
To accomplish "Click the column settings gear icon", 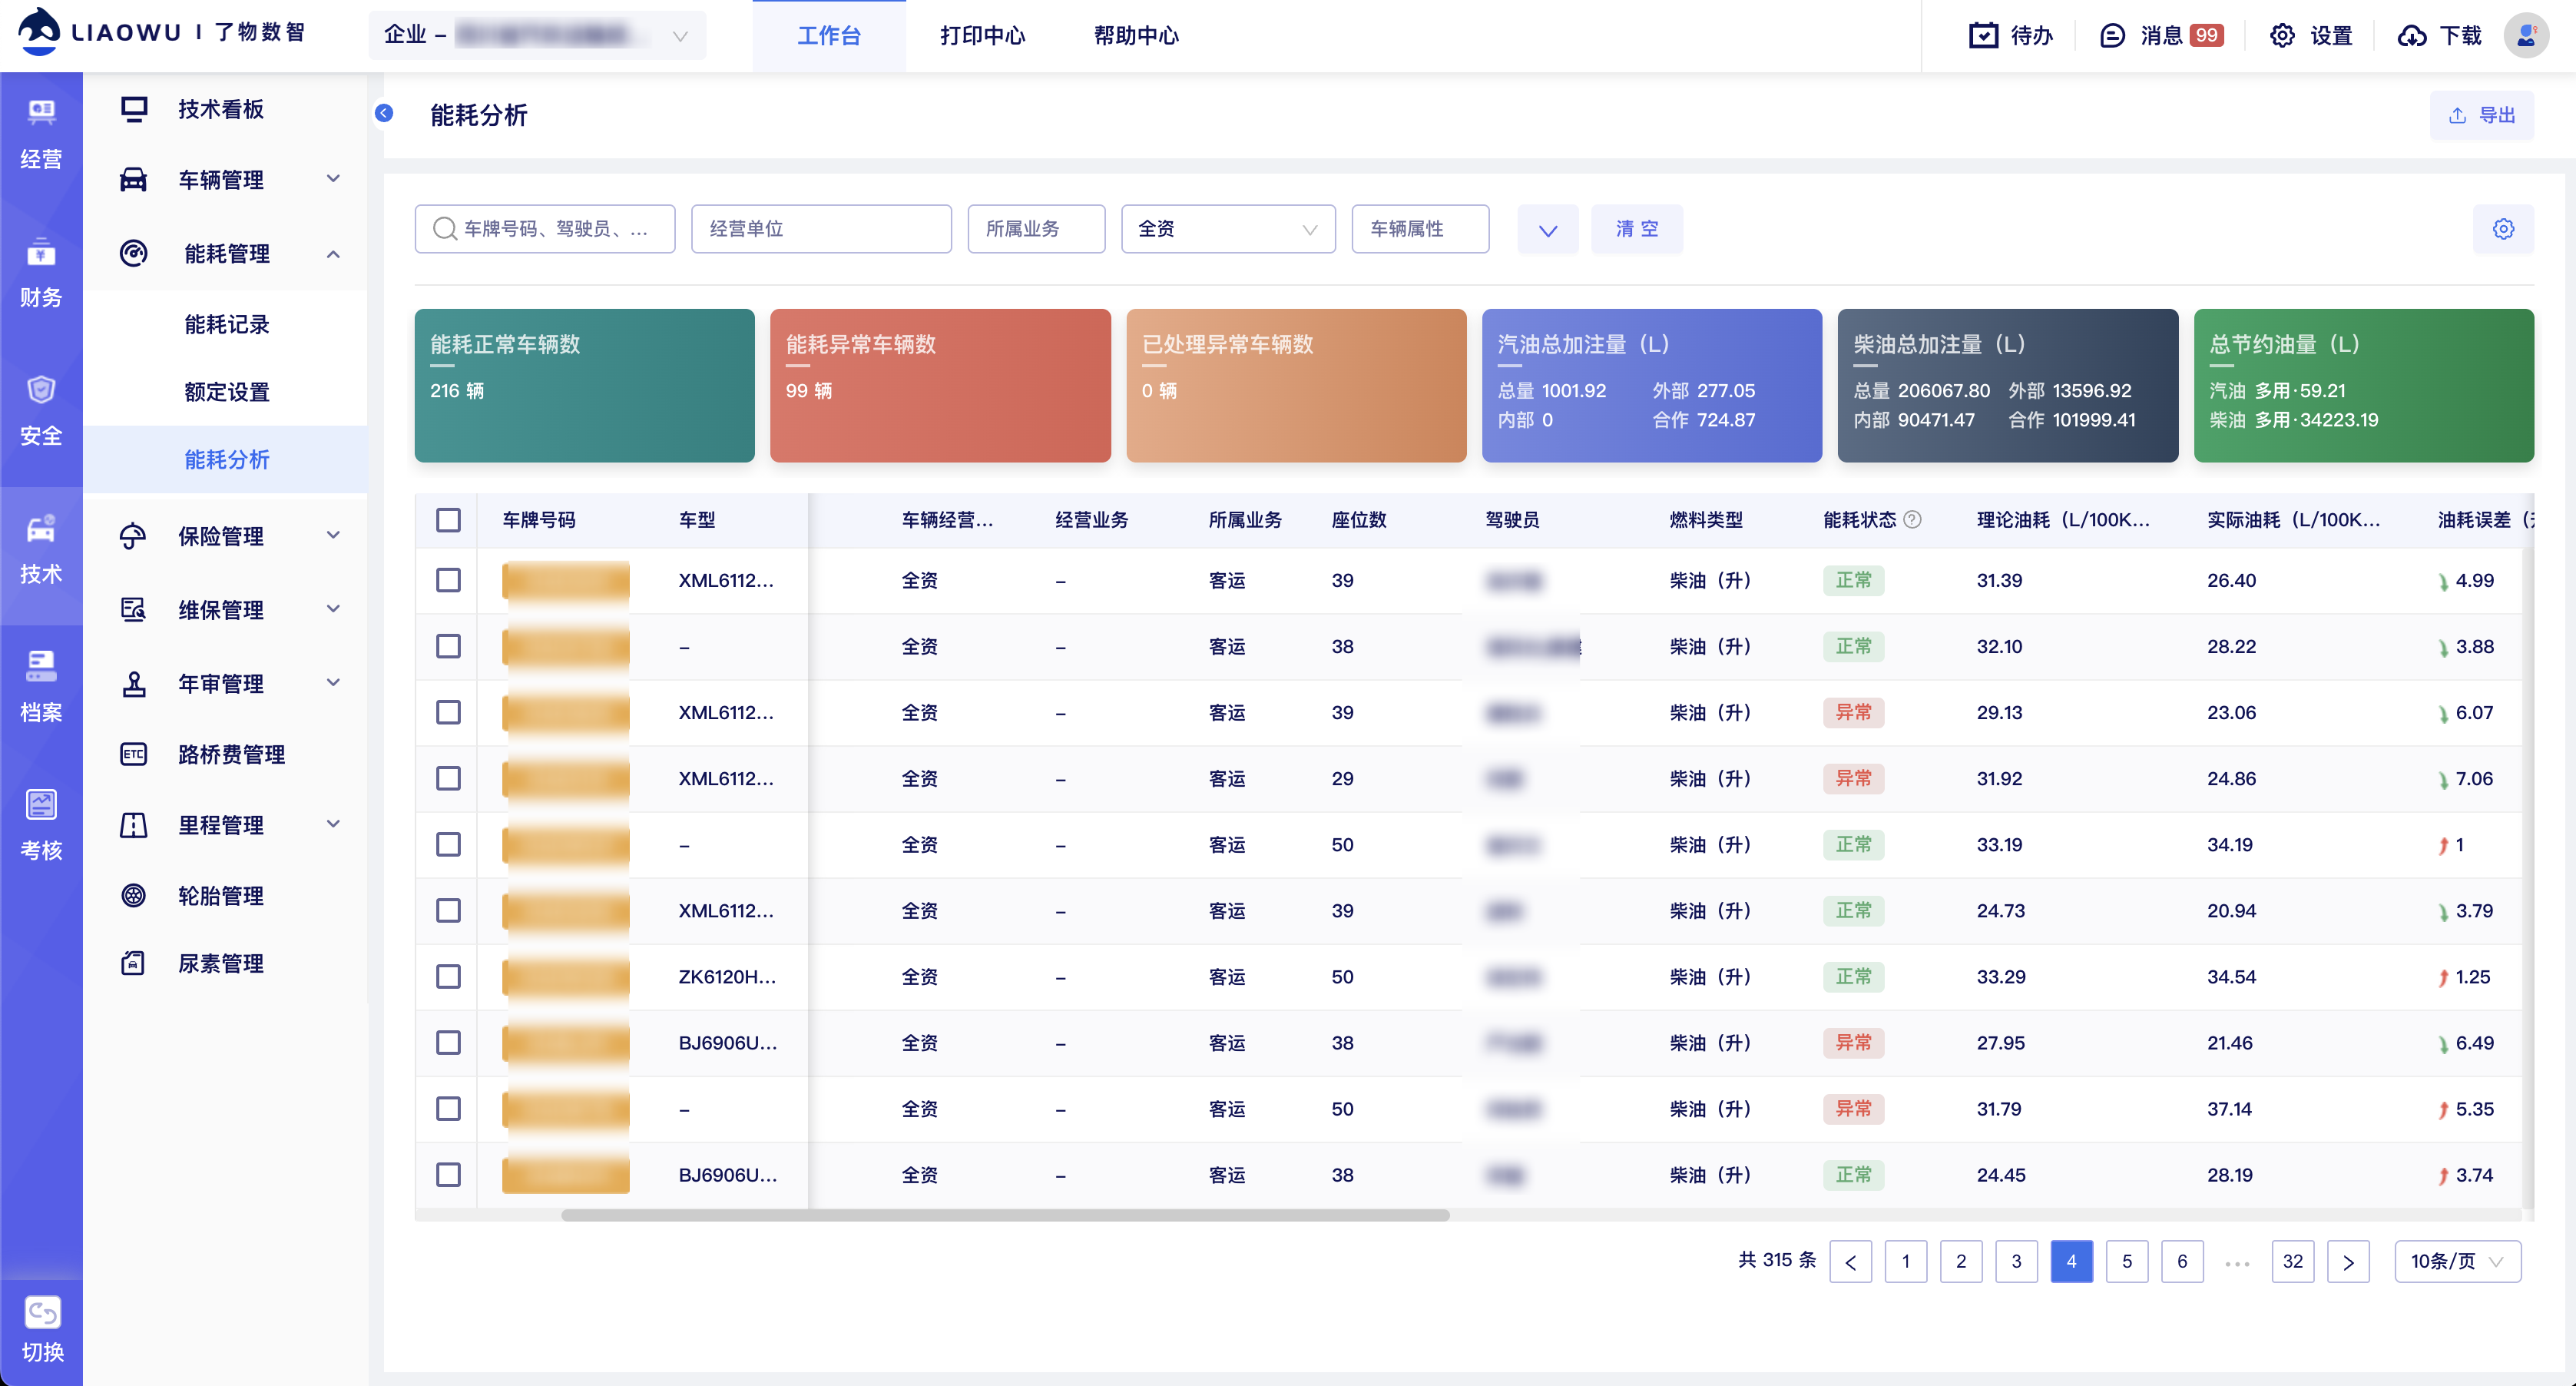I will pos(2502,229).
